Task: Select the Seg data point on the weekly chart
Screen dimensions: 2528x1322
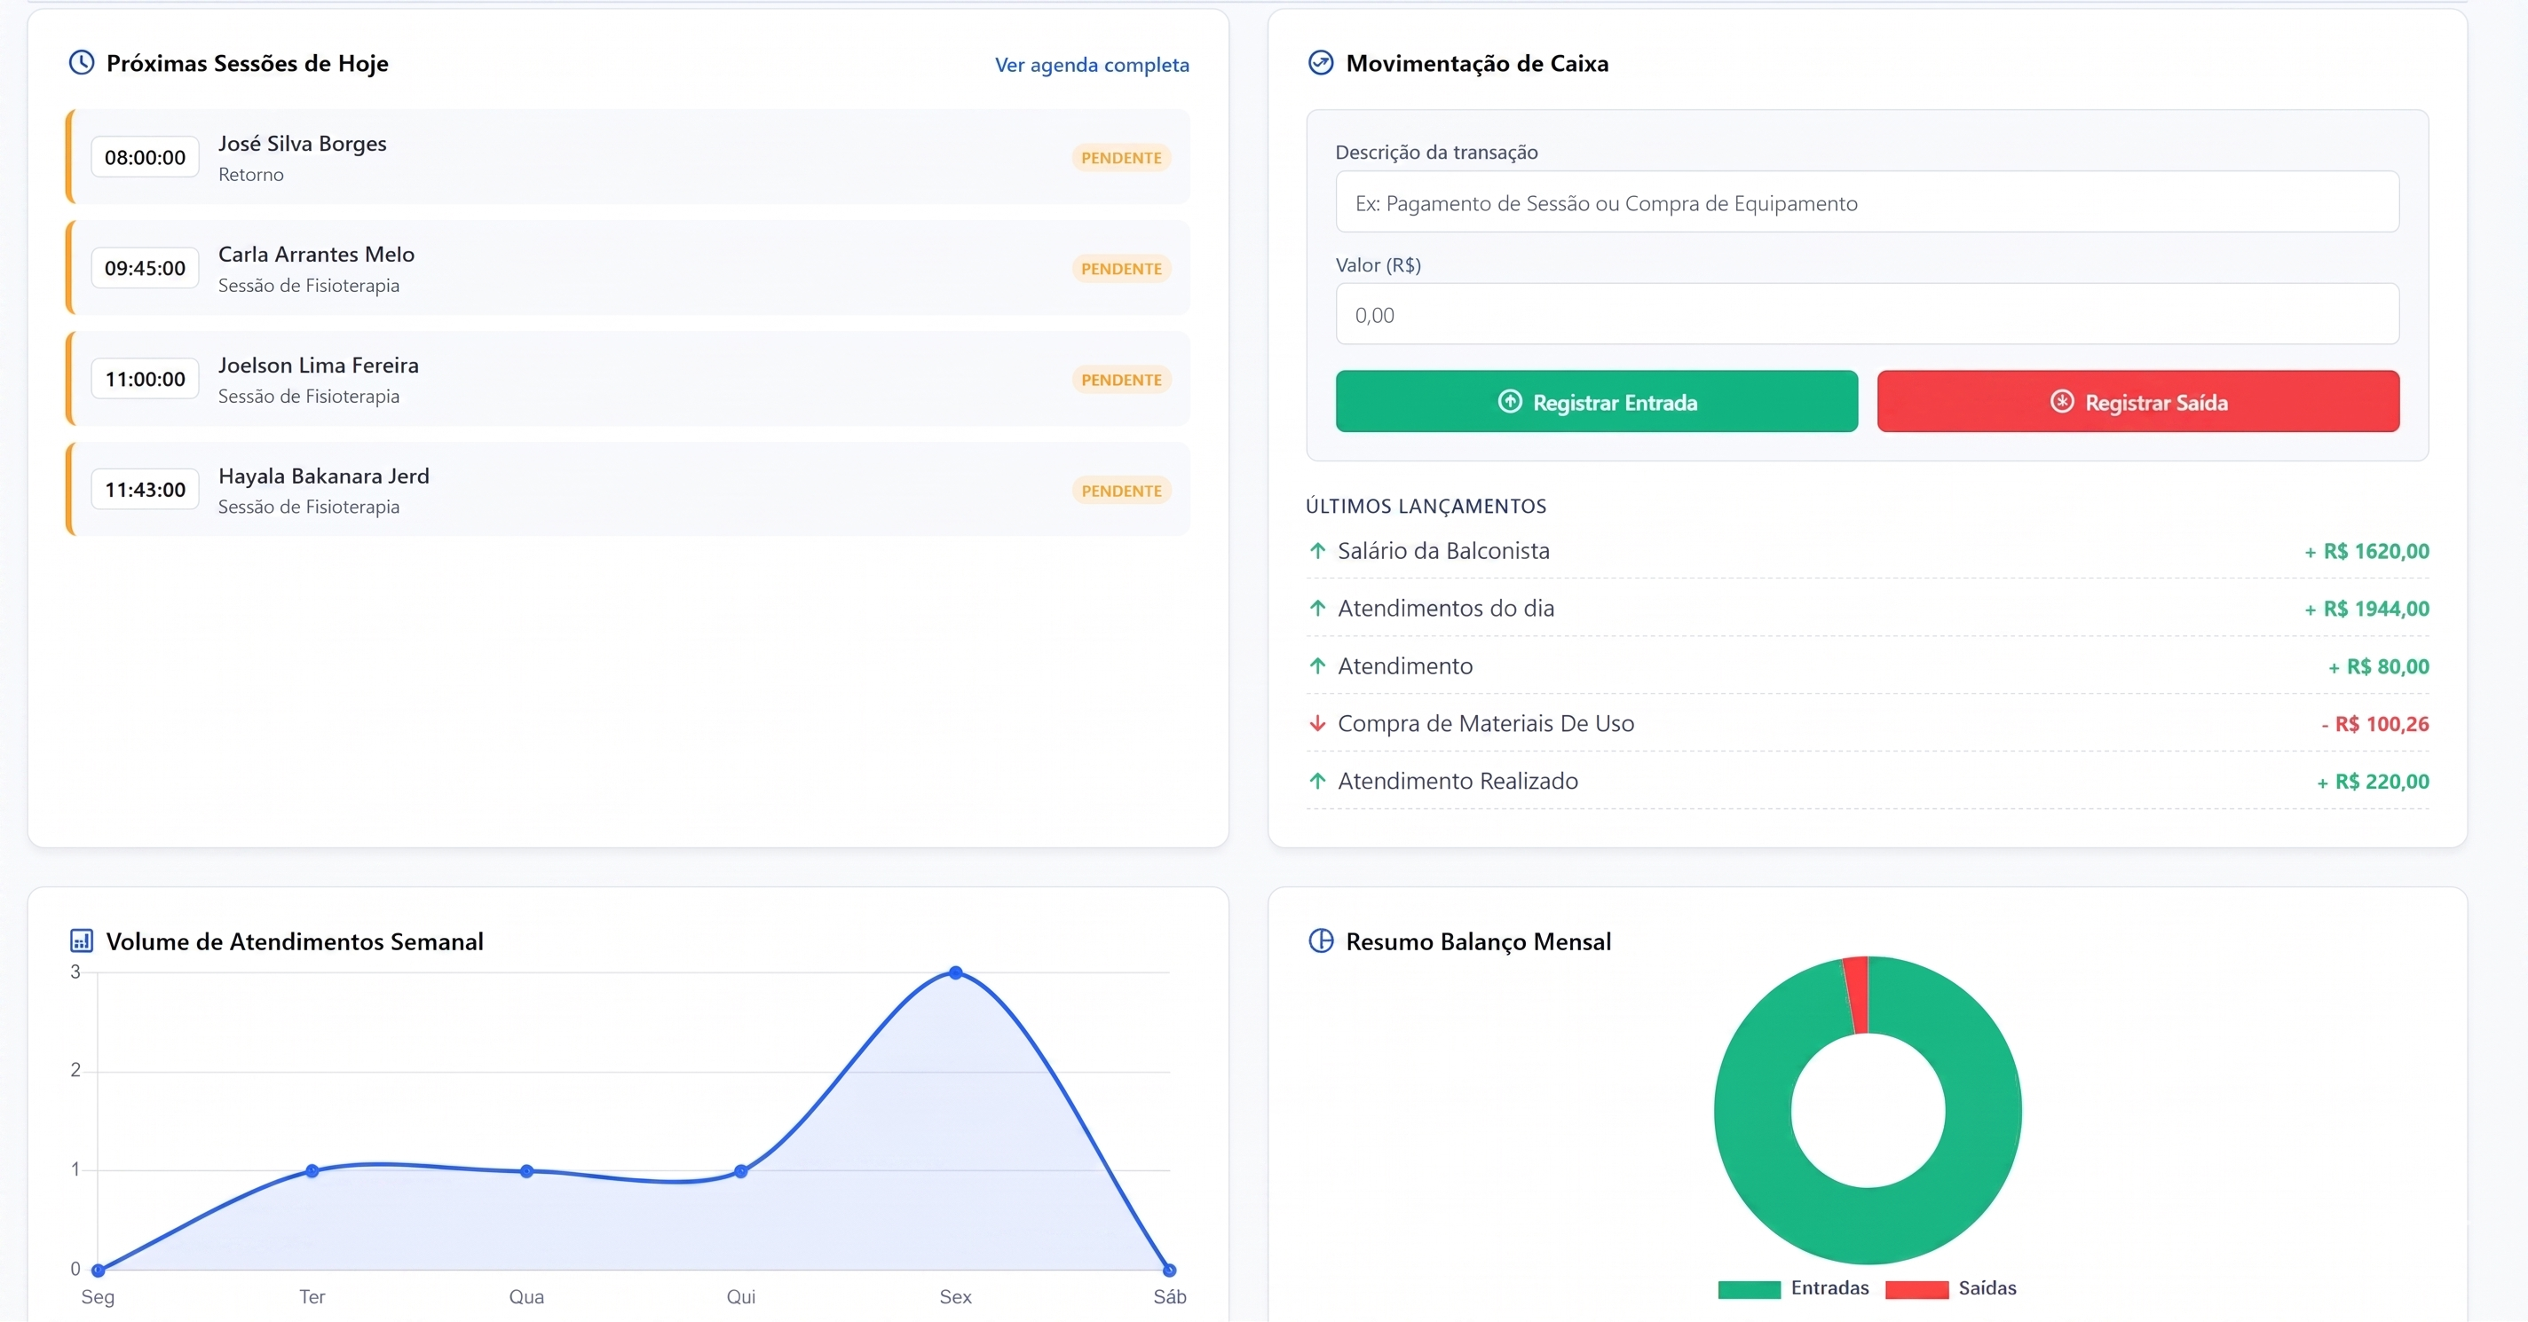Action: [x=99, y=1269]
